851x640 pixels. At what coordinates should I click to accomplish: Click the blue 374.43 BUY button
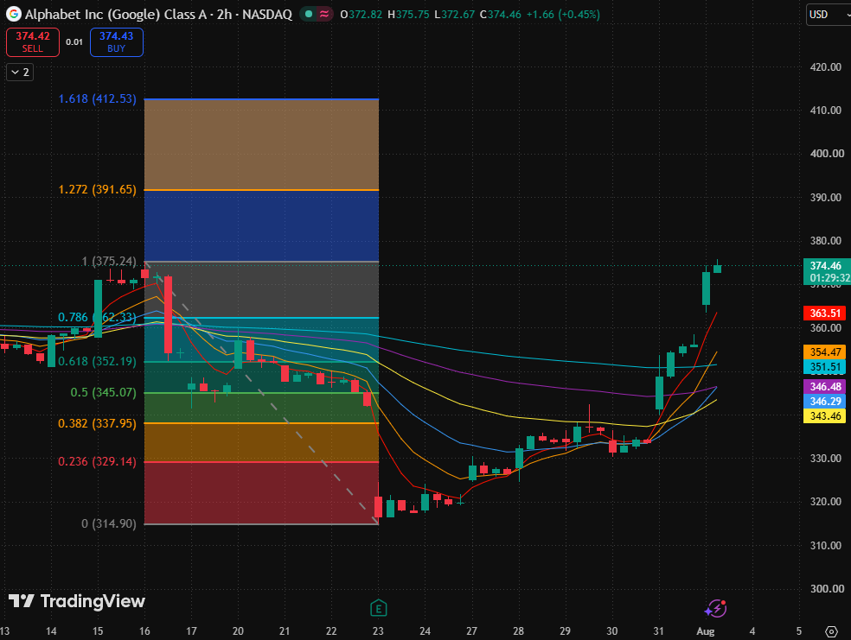pyautogui.click(x=116, y=42)
